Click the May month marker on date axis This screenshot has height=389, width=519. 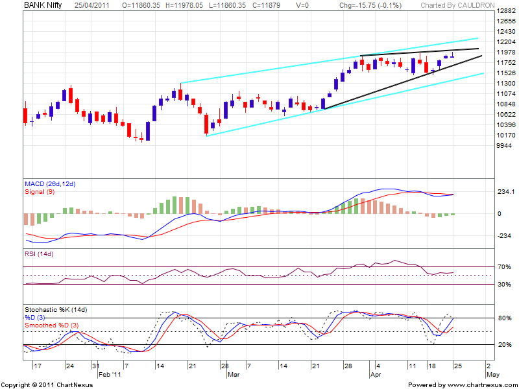pos(491,375)
